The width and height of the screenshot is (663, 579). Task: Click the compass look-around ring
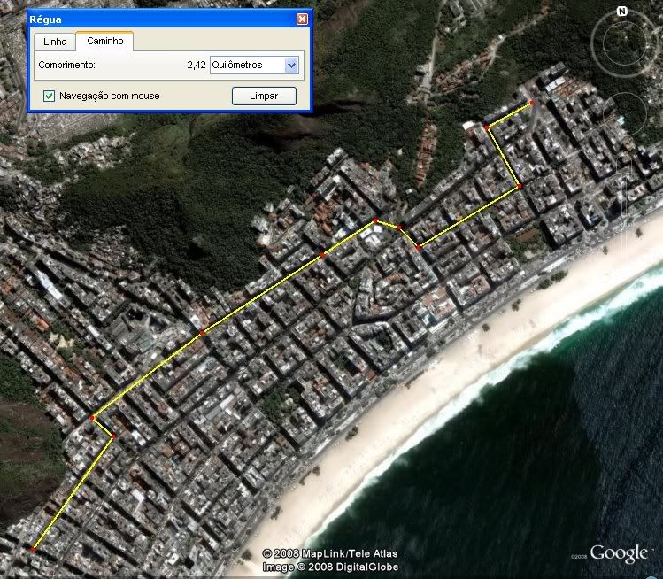[x=624, y=43]
